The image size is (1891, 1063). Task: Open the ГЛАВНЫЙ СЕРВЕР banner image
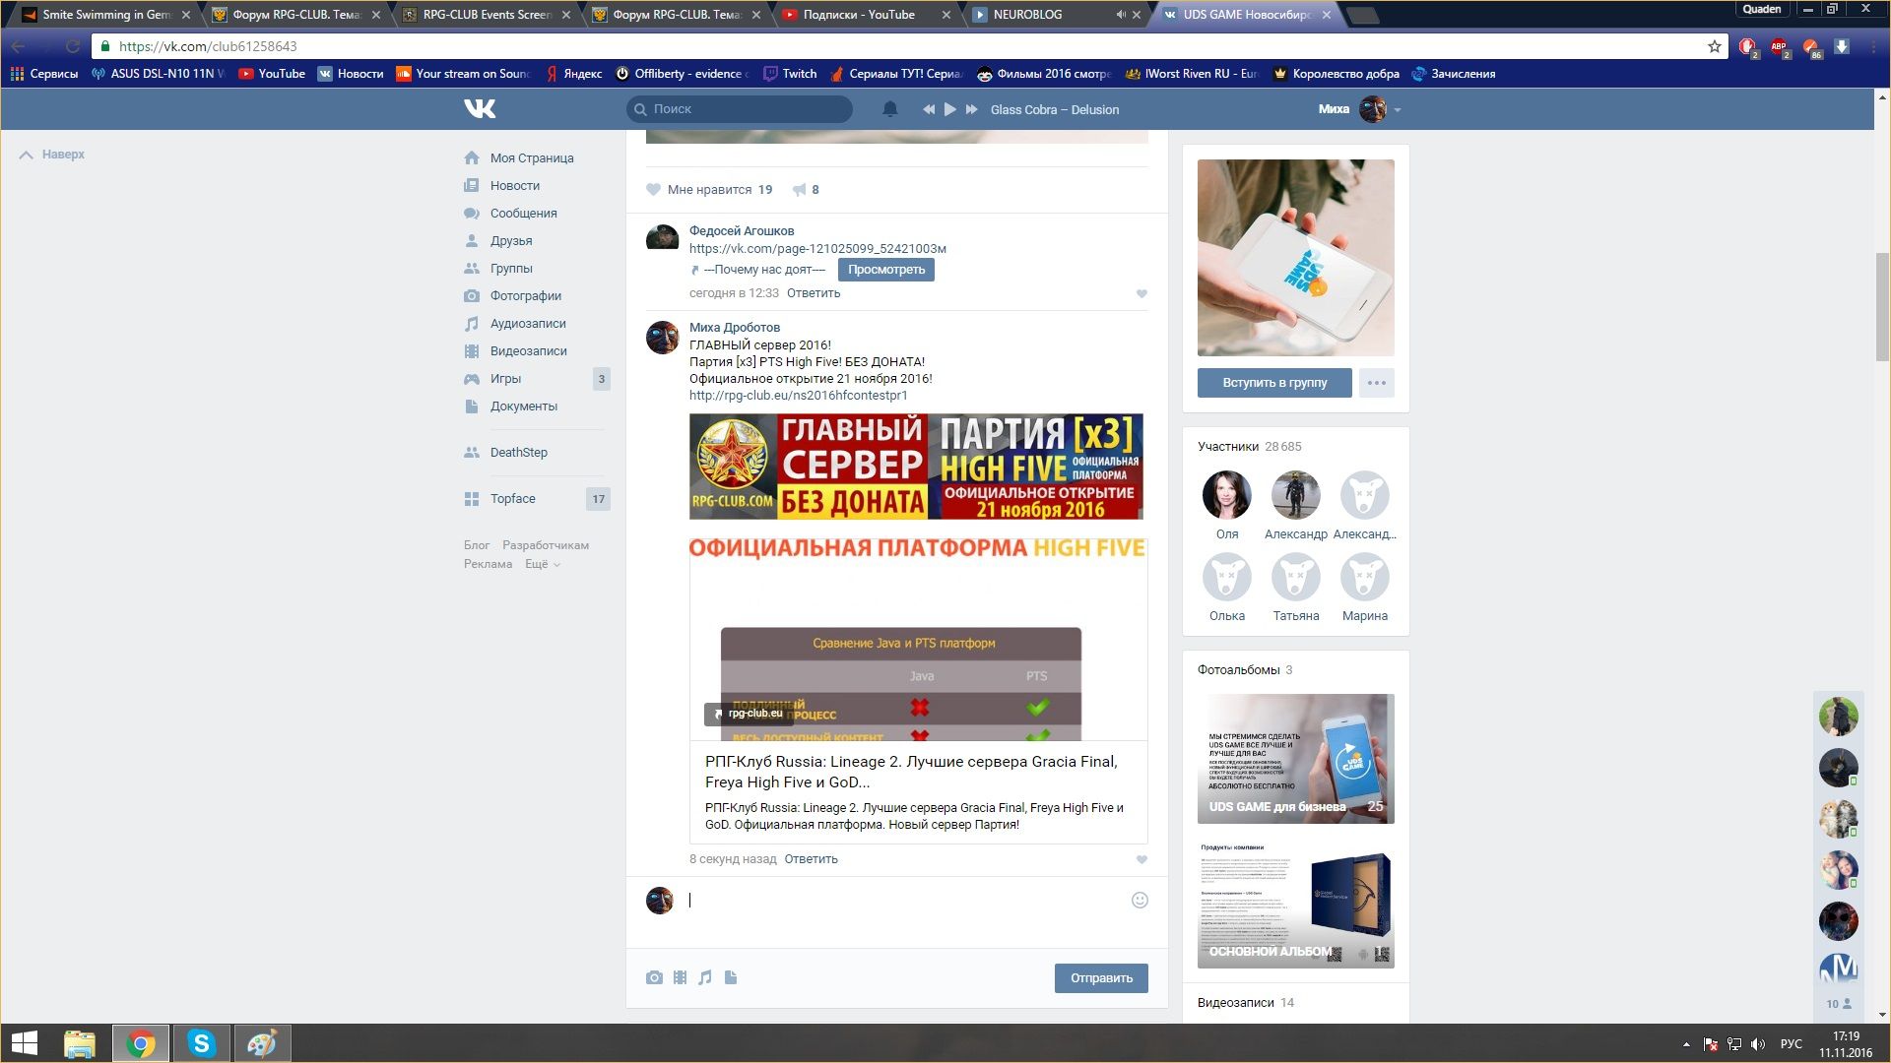click(x=916, y=466)
